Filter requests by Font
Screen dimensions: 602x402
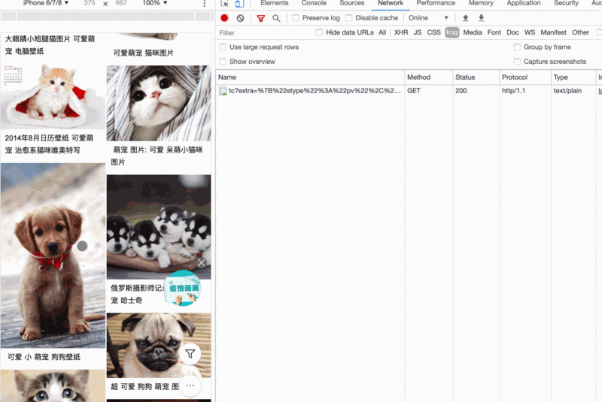[494, 32]
